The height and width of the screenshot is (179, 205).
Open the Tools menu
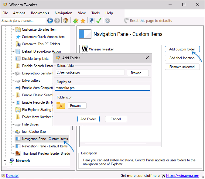(95, 13)
